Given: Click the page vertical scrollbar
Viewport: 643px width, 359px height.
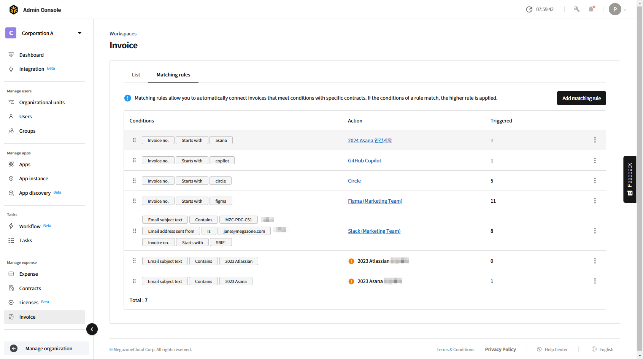Looking at the screenshot, I should [x=640, y=179].
